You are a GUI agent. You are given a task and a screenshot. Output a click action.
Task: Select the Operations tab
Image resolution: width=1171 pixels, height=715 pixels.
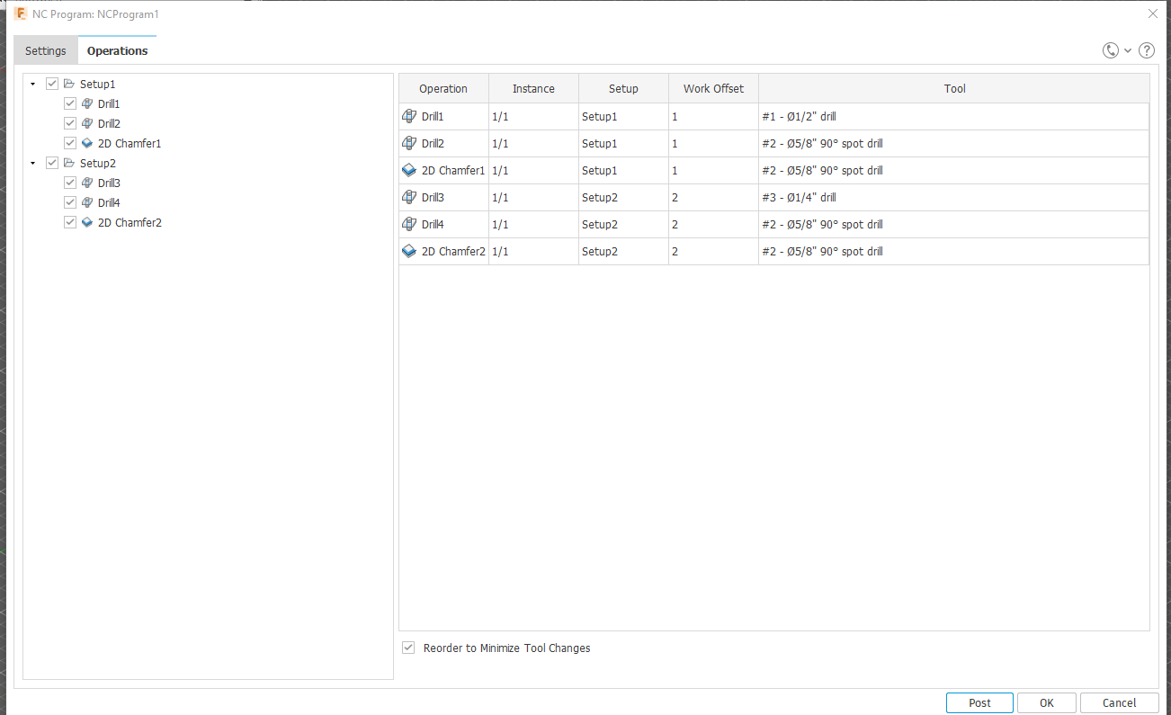[x=117, y=50]
